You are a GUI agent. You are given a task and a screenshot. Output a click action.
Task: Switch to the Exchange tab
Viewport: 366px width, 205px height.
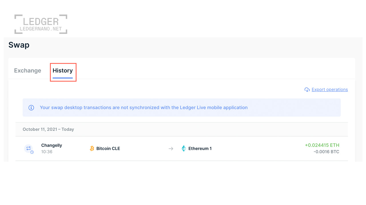[27, 71]
